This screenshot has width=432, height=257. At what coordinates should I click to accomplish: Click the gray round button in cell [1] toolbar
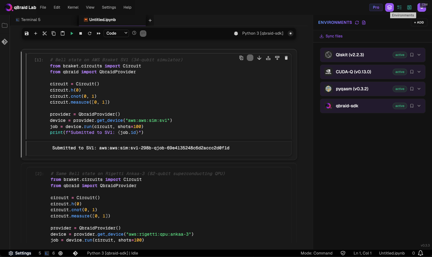(250, 58)
